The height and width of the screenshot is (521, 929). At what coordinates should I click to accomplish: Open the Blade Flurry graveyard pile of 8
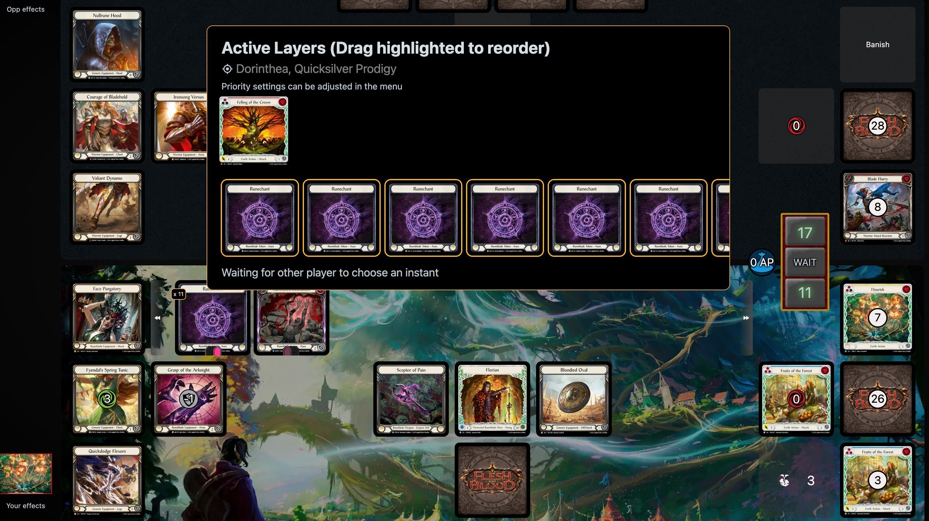pyautogui.click(x=877, y=207)
